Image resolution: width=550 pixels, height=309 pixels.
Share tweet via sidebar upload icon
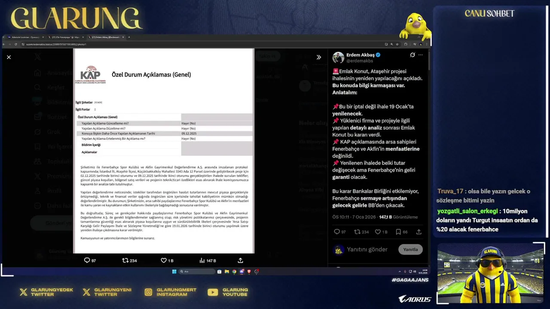[419, 232]
